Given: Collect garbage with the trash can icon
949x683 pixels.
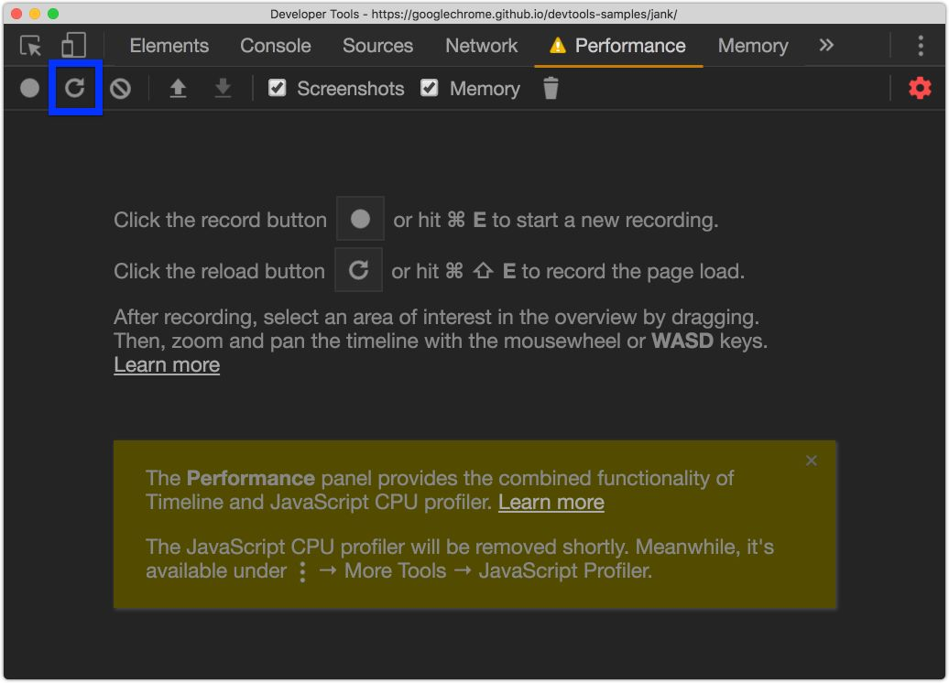Looking at the screenshot, I should pos(551,88).
